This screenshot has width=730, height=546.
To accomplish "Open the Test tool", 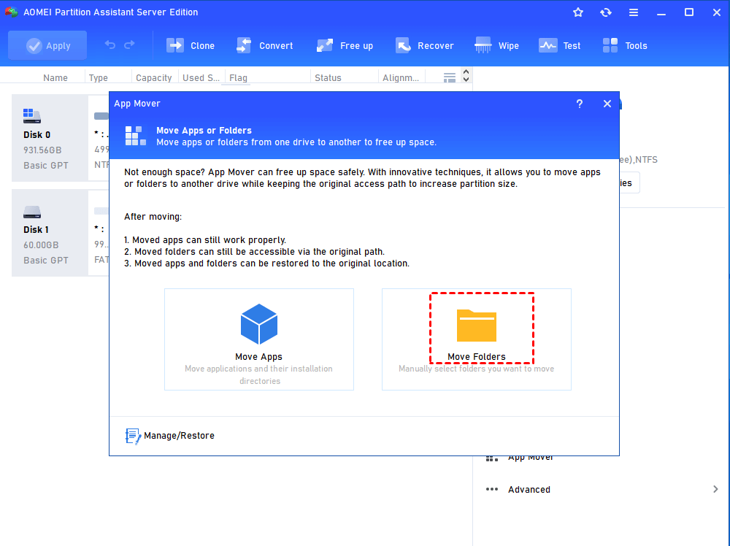I will 559,45.
